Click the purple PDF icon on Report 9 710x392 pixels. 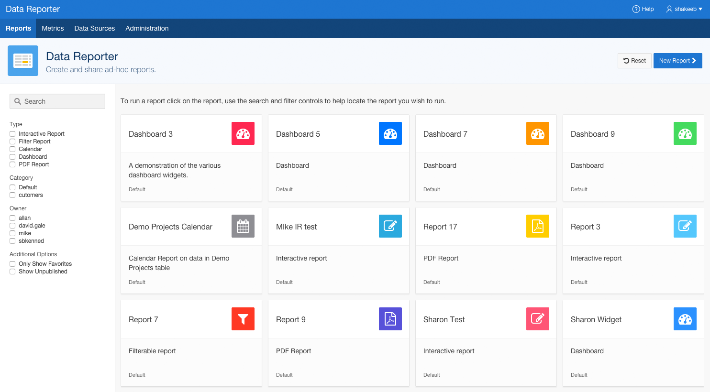click(390, 319)
